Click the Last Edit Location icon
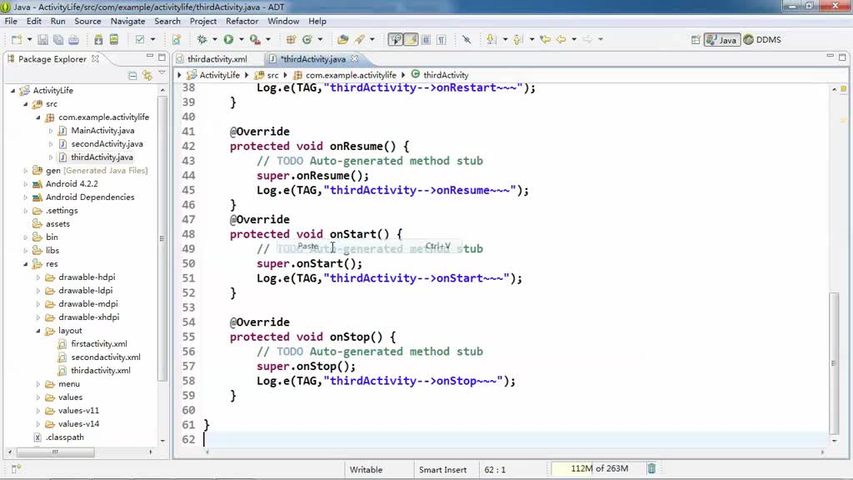The width and height of the screenshot is (853, 480). 545,40
